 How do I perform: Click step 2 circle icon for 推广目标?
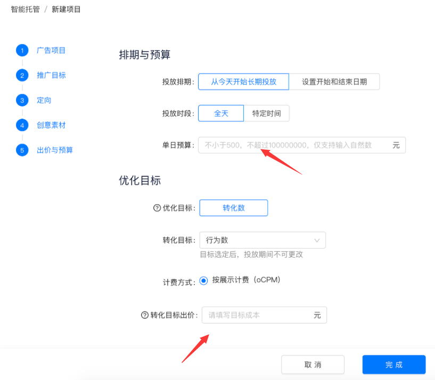click(22, 76)
